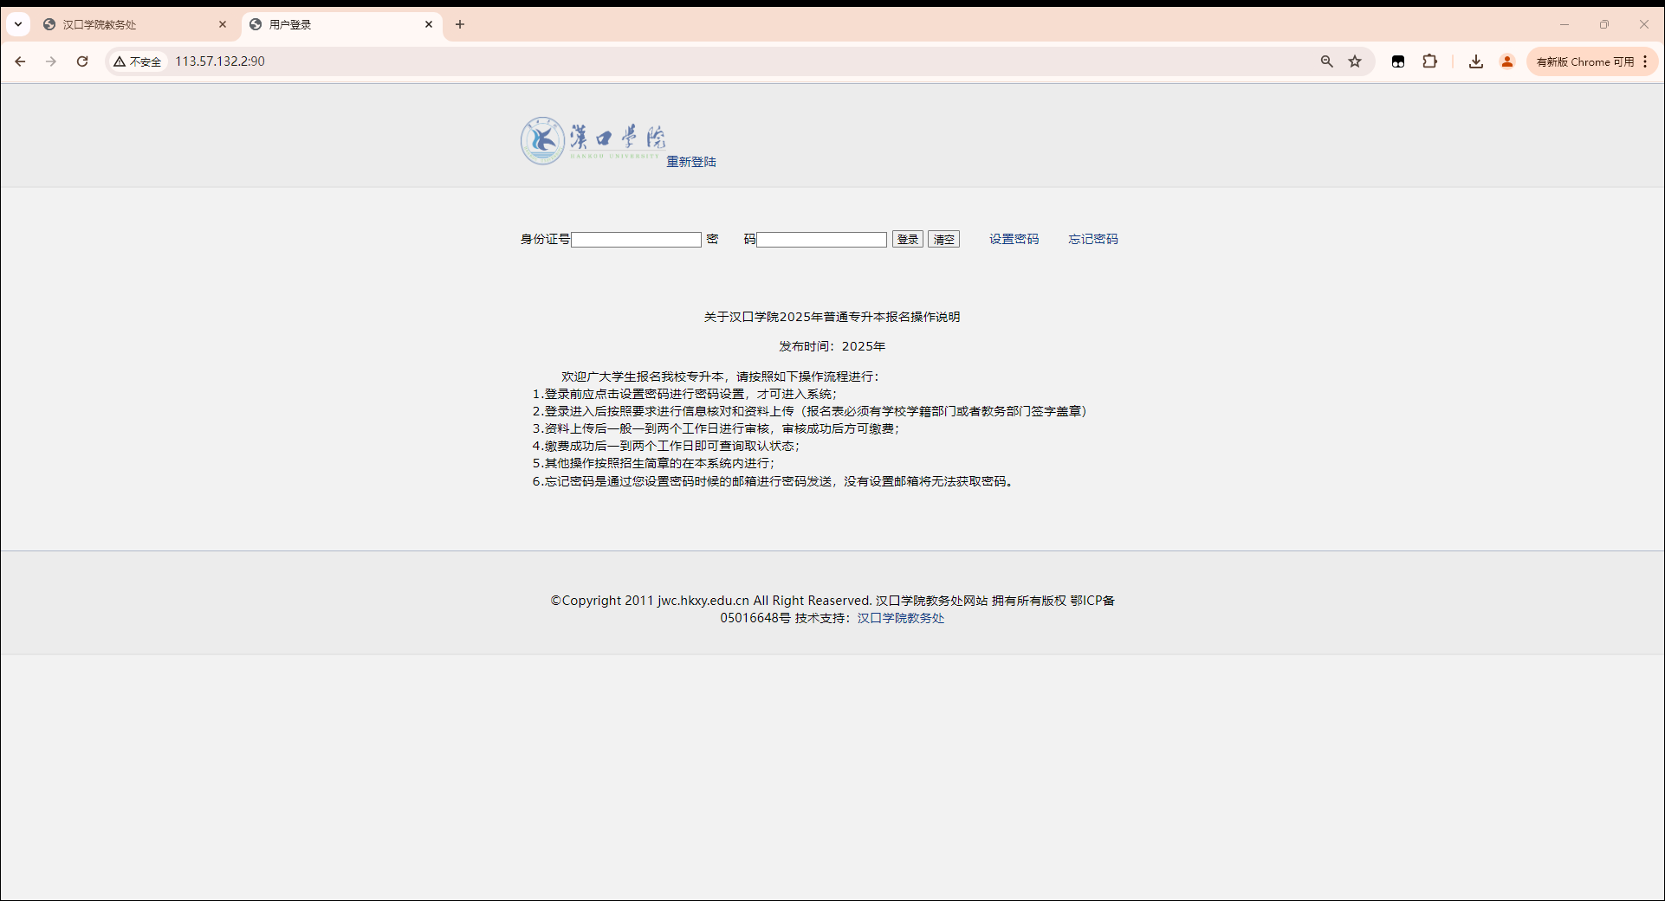Click the browser forward arrow
This screenshot has height=901, width=1665.
click(51, 61)
